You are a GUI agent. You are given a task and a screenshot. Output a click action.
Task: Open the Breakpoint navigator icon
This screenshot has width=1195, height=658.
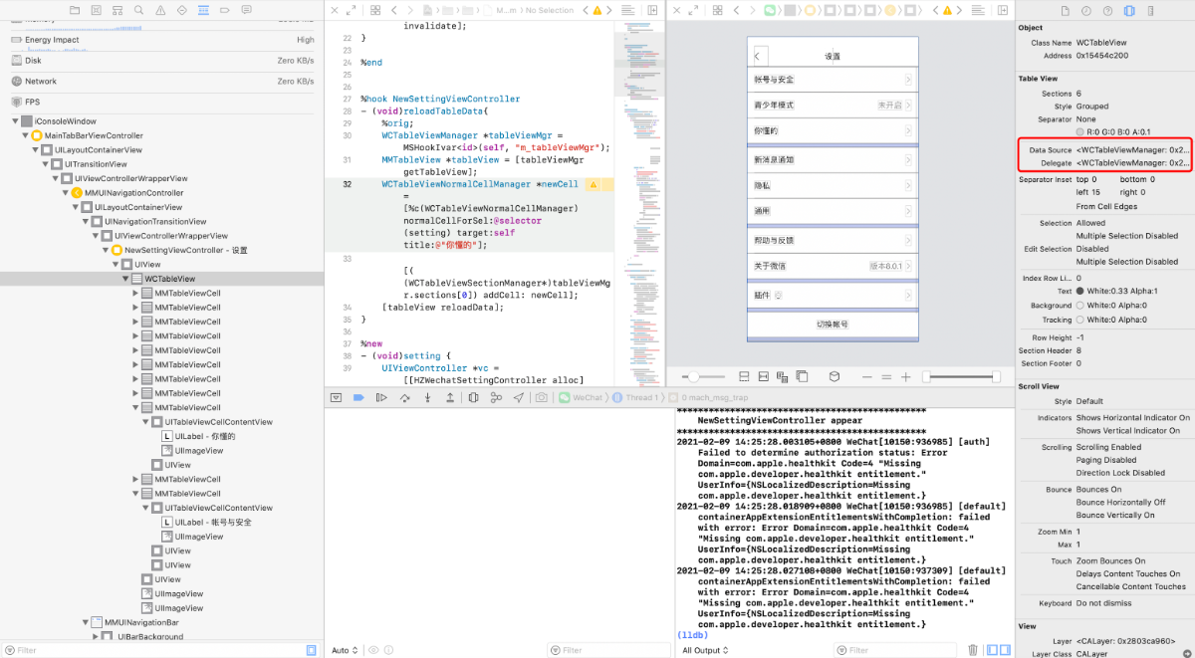point(224,10)
